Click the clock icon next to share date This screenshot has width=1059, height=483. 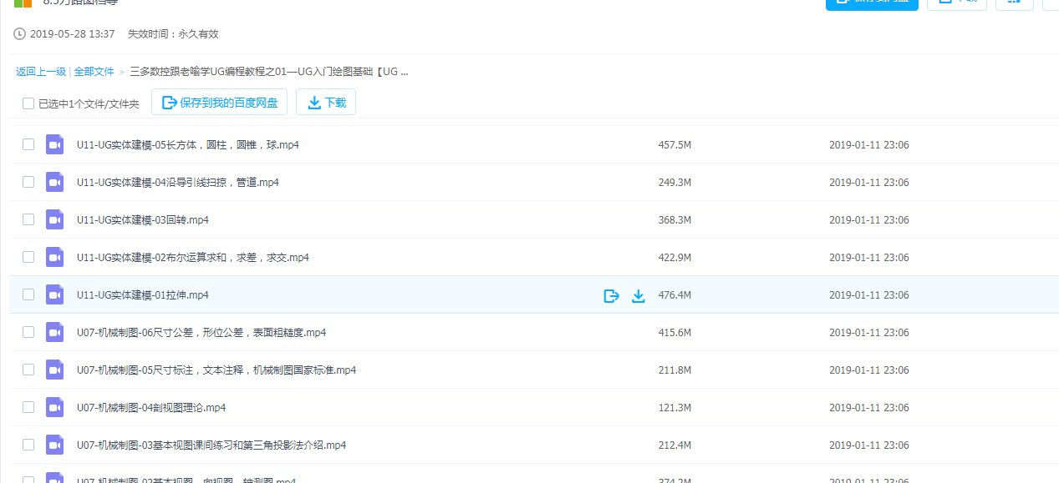(x=20, y=34)
